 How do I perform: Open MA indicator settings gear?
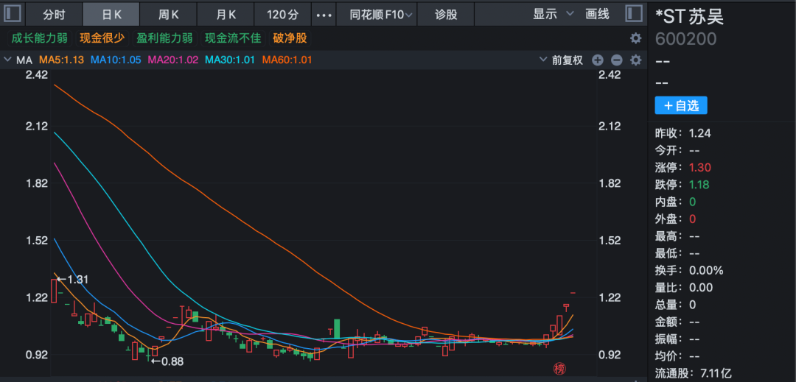tap(635, 60)
